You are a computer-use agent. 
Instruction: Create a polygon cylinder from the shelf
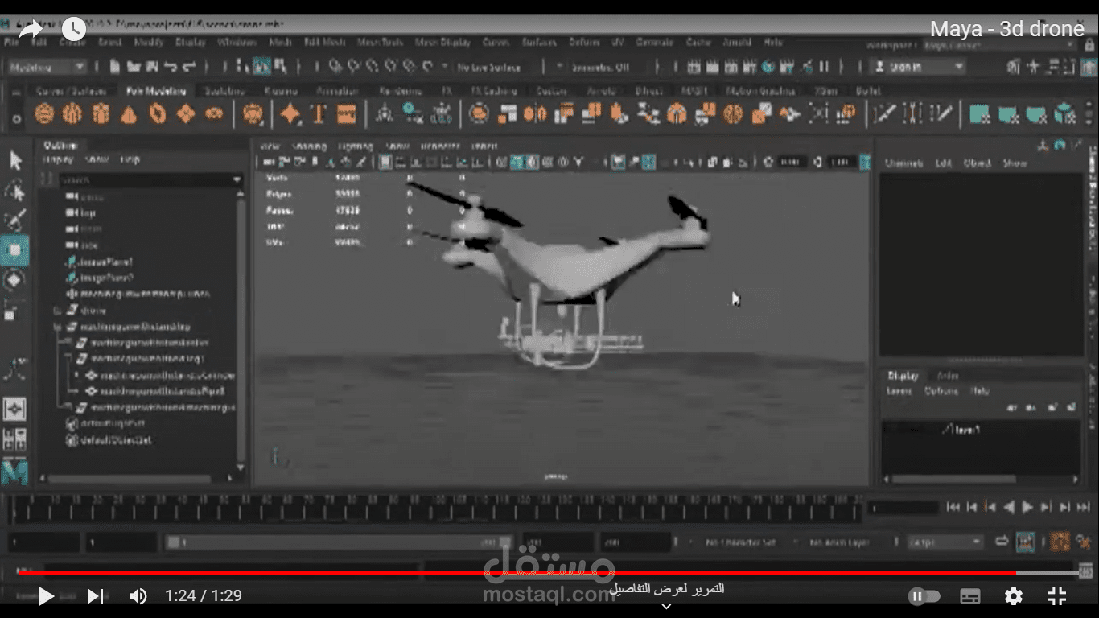click(x=101, y=115)
